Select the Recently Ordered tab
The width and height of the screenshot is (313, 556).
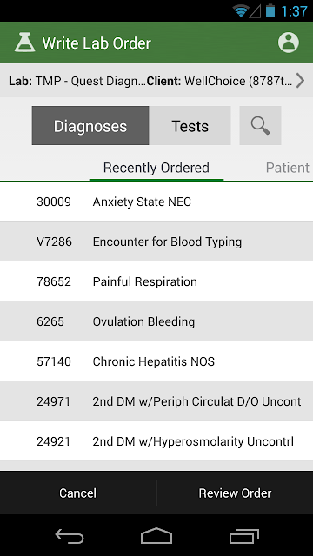point(156,168)
